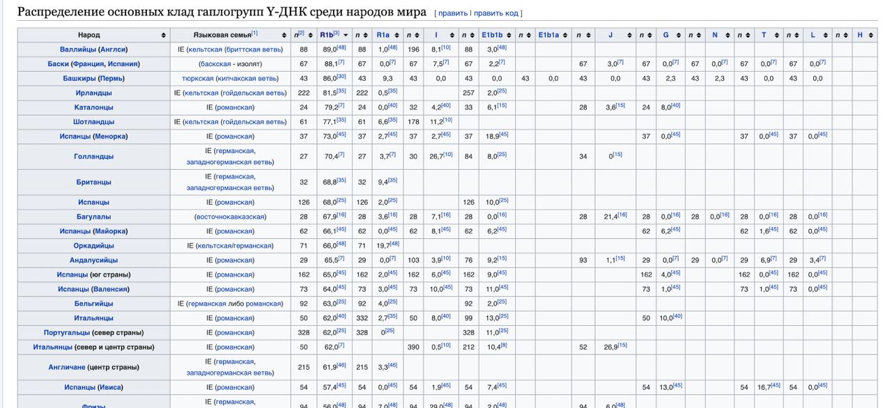Click the sort arrows next to the J header
Image resolution: width=892 pixels, height=408 pixels.
click(629, 35)
